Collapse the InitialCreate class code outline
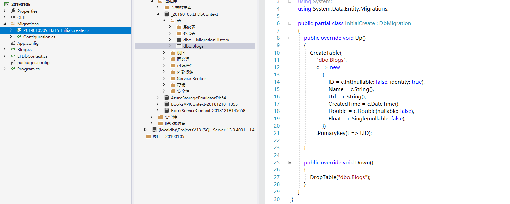 click(x=290, y=23)
